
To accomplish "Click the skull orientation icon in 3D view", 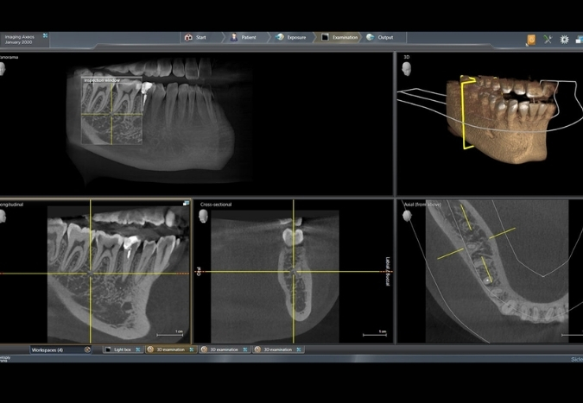I will coord(405,69).
